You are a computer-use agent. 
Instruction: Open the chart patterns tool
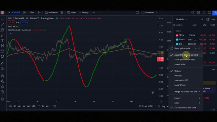tap(2, 46)
